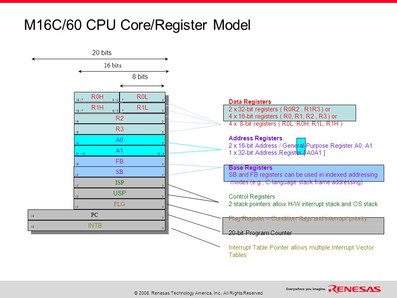Select the '16 bits' width label
The width and height of the screenshot is (397, 298).
point(112,65)
